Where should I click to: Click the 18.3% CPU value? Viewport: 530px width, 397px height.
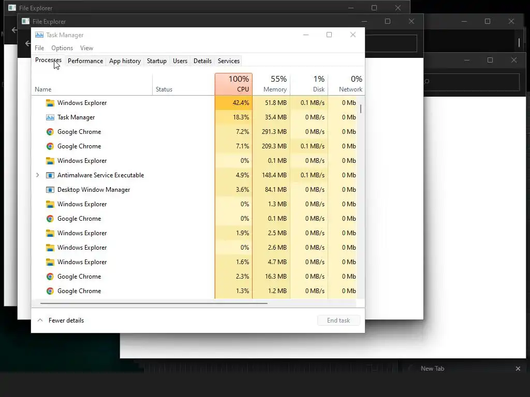pos(241,117)
